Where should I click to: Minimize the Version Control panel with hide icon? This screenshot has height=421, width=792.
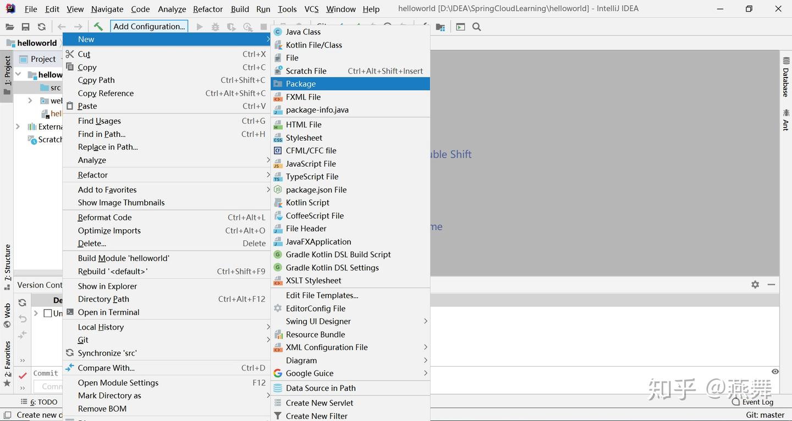click(x=772, y=284)
